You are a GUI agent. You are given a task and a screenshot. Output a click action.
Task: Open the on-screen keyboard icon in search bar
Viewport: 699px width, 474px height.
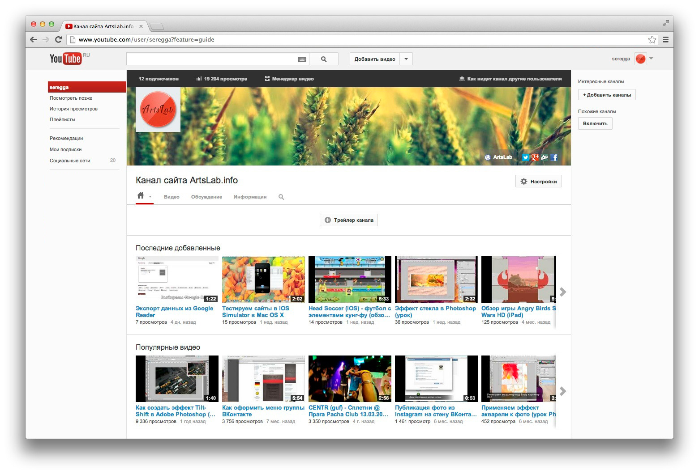tap(301, 59)
